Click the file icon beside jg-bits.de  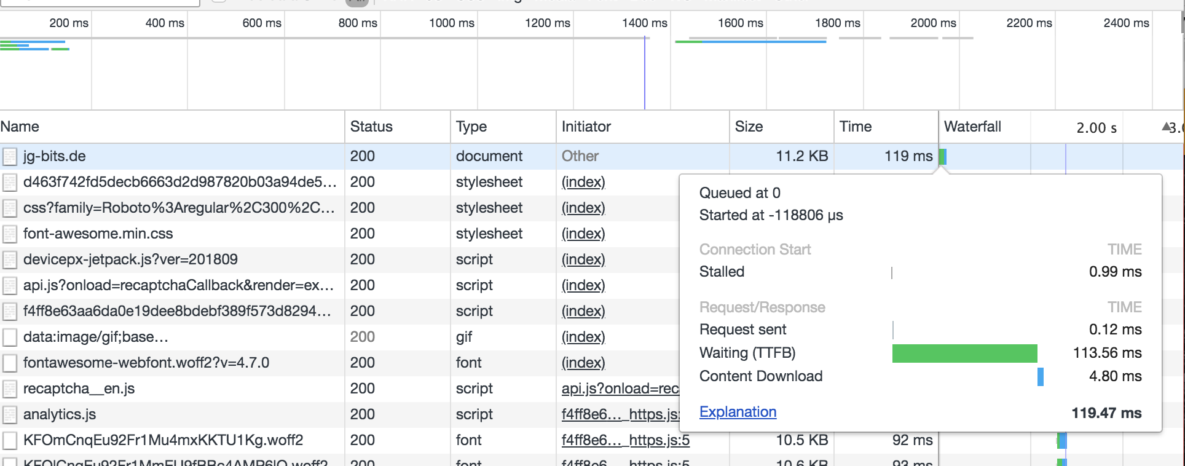click(10, 157)
